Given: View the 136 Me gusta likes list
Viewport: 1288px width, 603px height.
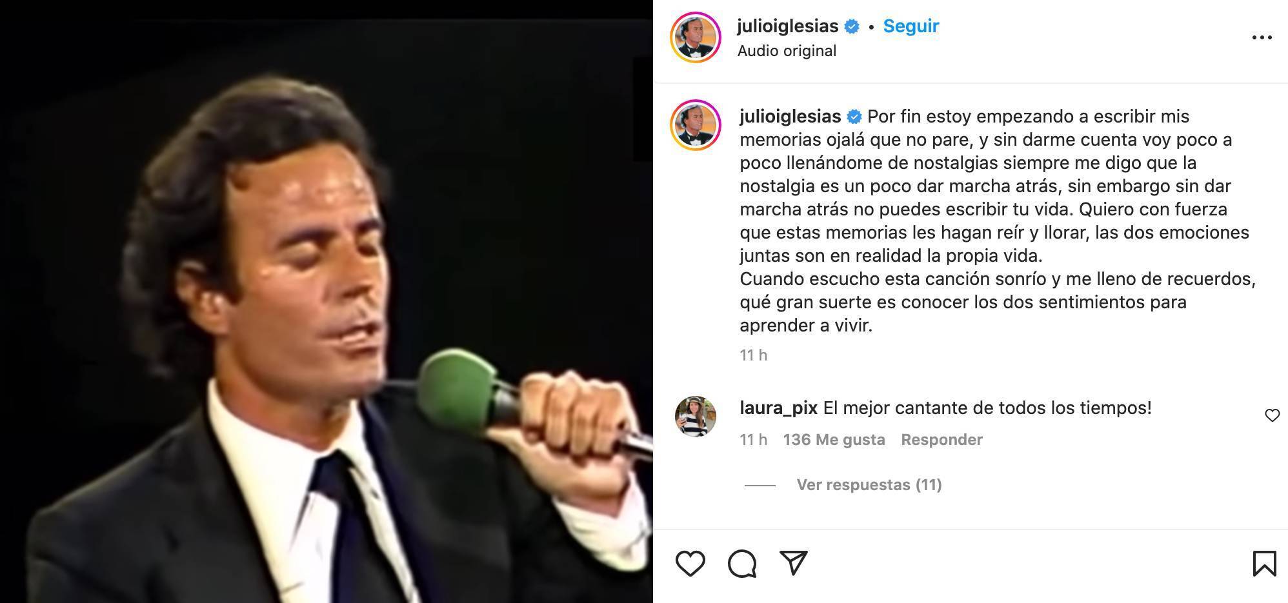Looking at the screenshot, I should click(834, 440).
